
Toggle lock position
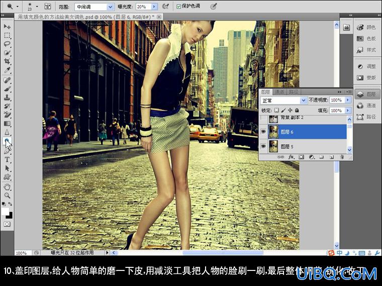(290, 111)
